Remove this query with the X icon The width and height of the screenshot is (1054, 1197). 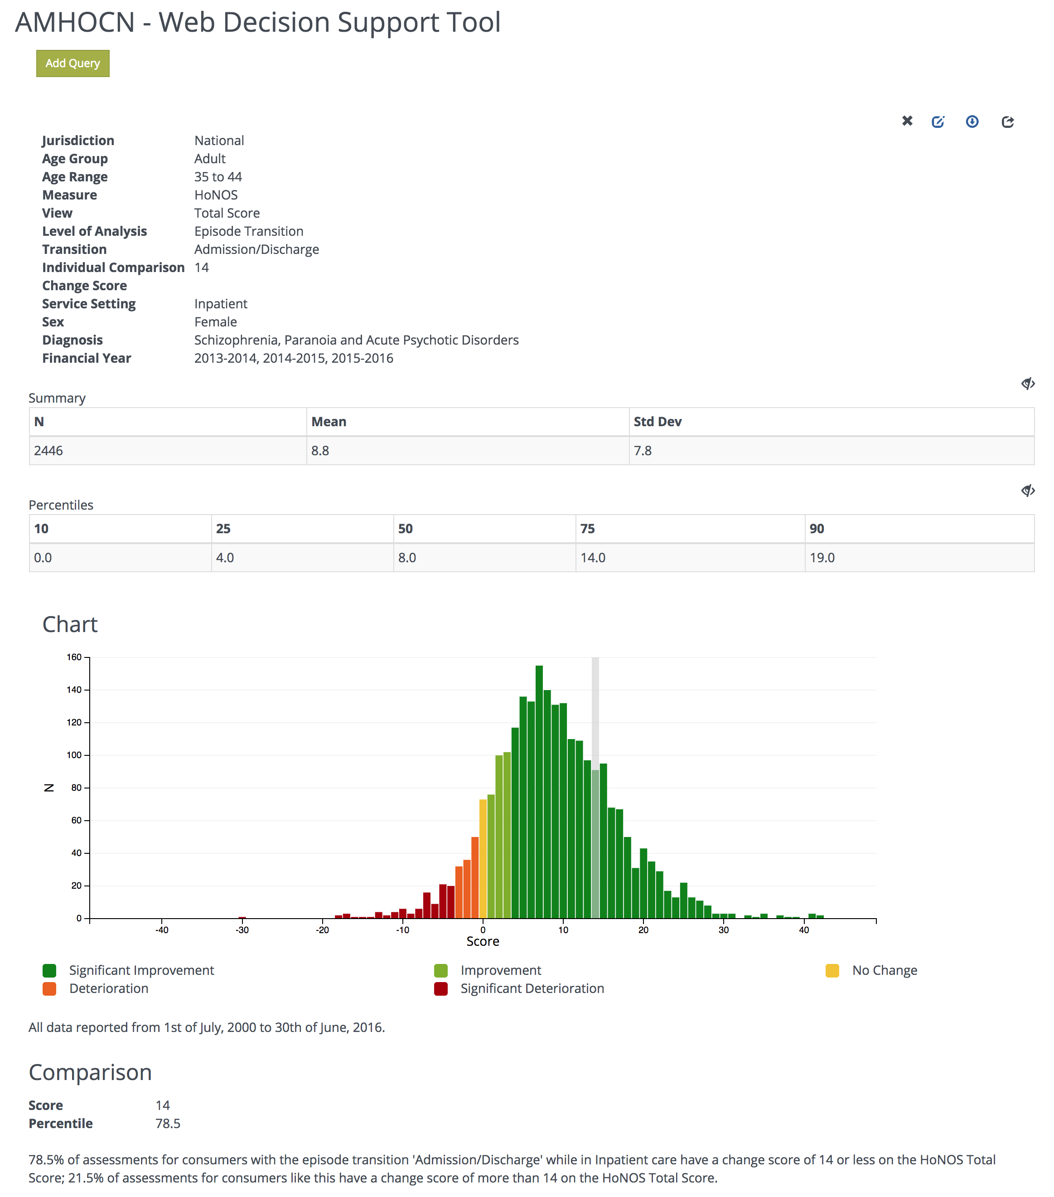pos(908,121)
